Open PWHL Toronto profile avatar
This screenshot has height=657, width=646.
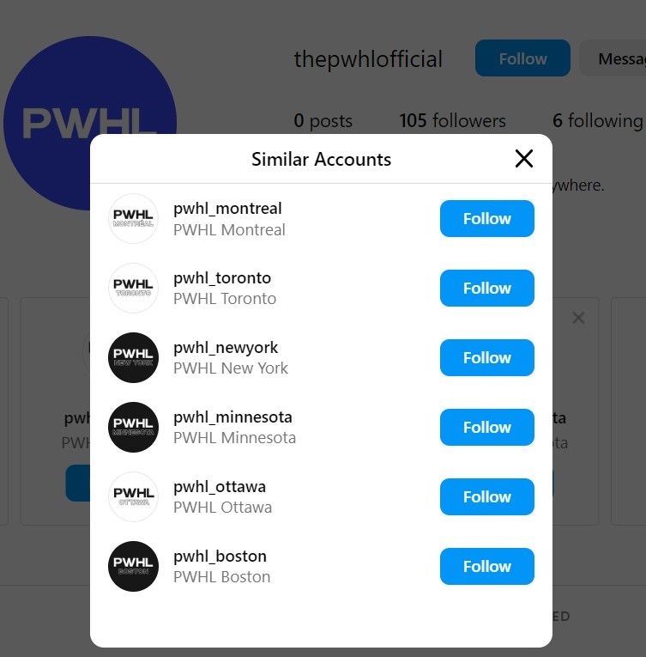133,289
